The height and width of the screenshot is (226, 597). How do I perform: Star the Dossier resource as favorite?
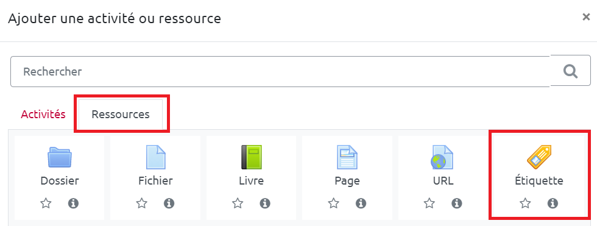(46, 203)
